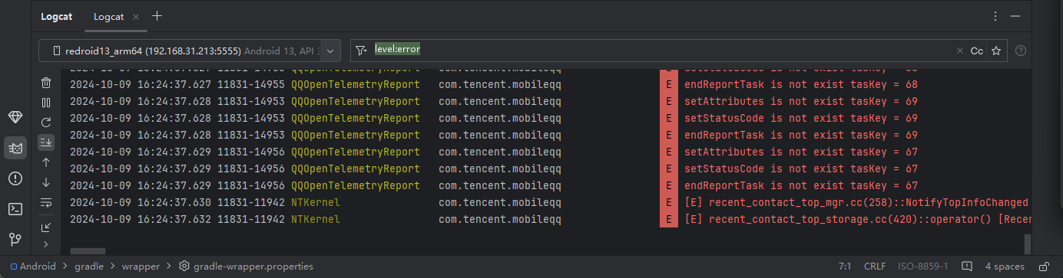The image size is (1063, 278).
Task: Toggle soft-wrap for log lines
Action: (46, 203)
